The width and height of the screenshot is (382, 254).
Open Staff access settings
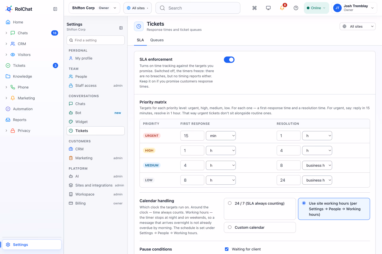(95, 85)
